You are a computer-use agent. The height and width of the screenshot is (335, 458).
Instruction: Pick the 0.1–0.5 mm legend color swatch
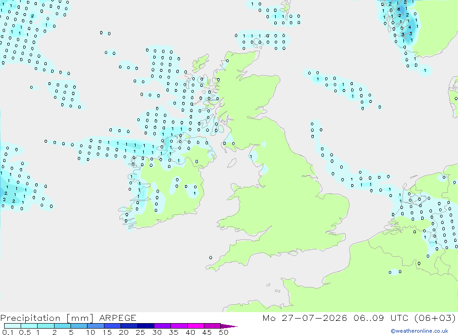(x=12, y=326)
